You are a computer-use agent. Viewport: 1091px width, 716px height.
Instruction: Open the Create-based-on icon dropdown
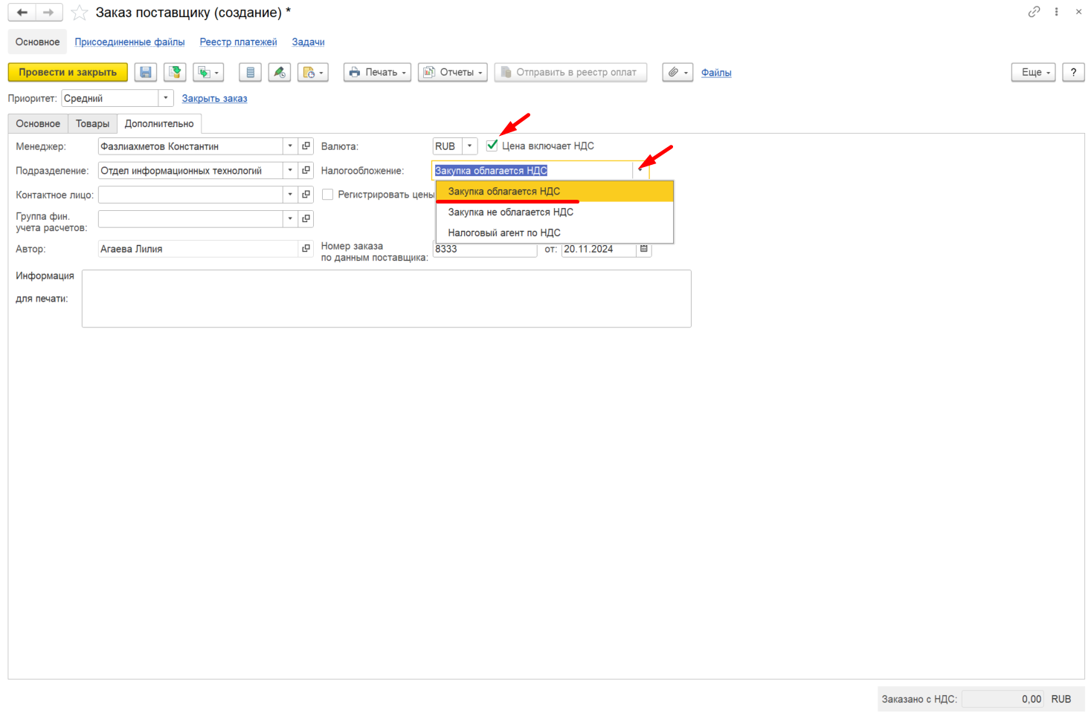[208, 72]
